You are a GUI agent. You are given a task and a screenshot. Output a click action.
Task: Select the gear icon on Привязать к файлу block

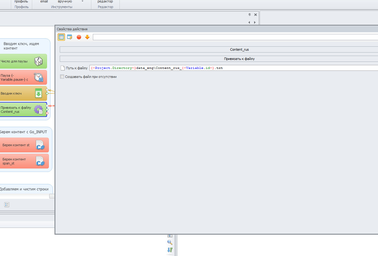pyautogui.click(x=38, y=109)
